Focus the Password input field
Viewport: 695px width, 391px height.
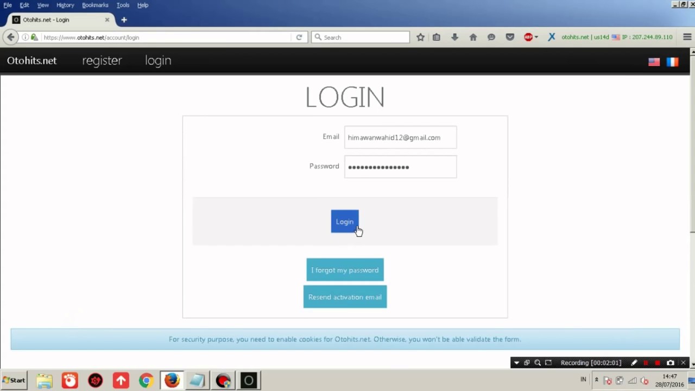point(400,167)
